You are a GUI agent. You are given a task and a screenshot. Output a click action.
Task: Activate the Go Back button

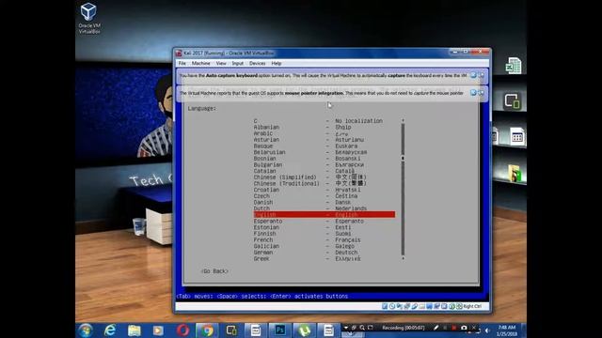pos(214,271)
